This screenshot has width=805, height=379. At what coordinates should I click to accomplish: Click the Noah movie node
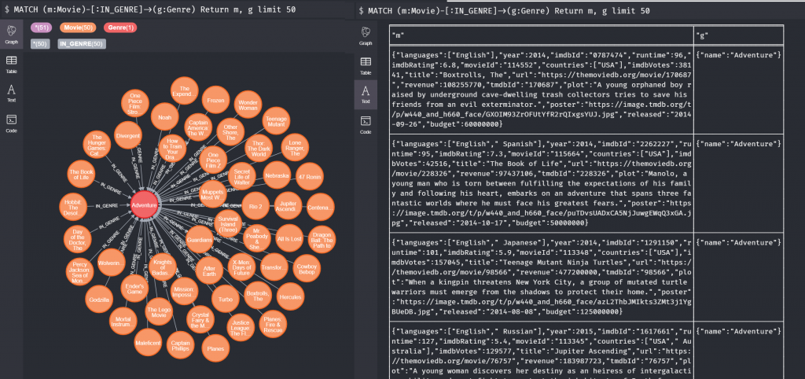click(x=165, y=117)
